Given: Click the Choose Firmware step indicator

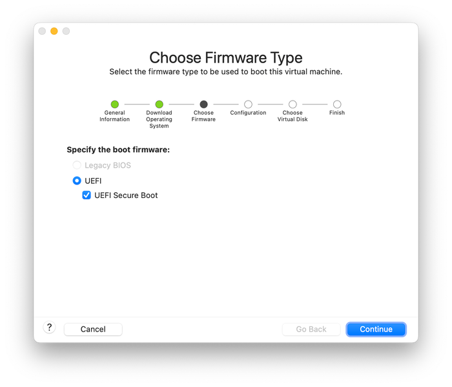Looking at the screenshot, I should pos(203,104).
